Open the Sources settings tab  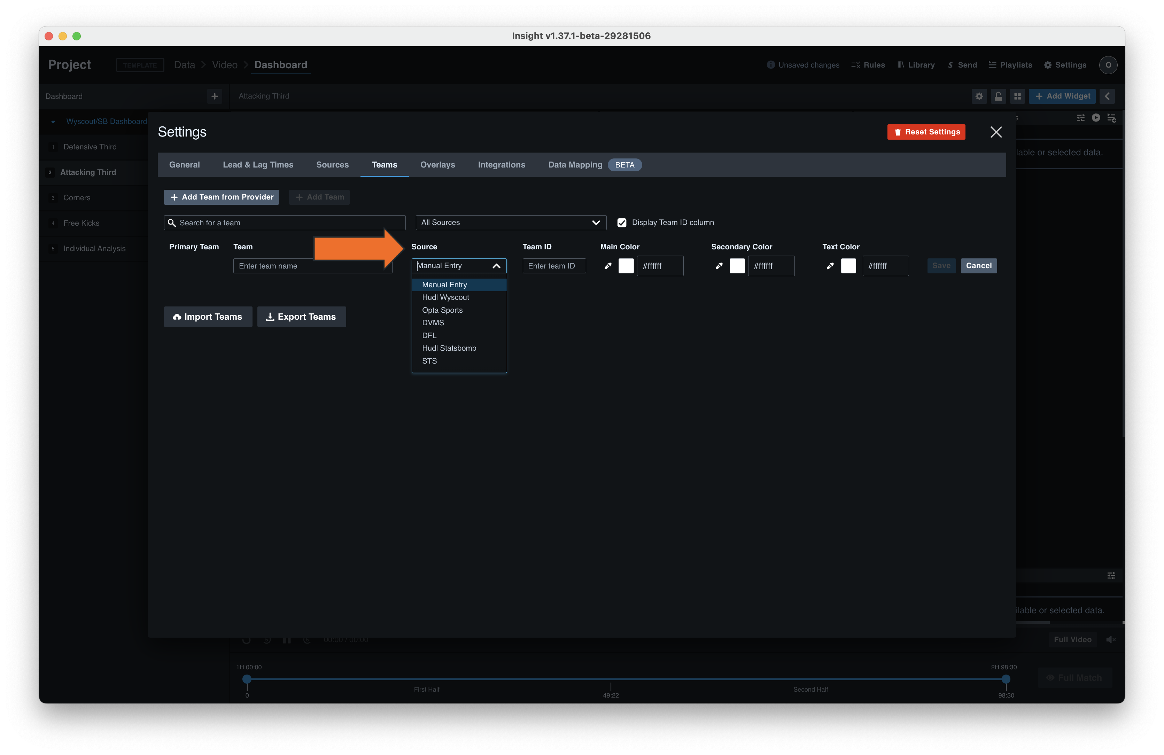click(332, 165)
